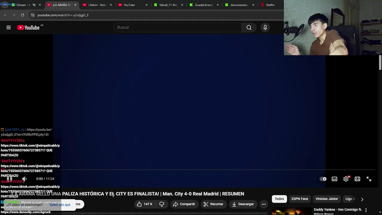
Task: Open the YouTube hamburger guide menu
Action: click(9, 27)
